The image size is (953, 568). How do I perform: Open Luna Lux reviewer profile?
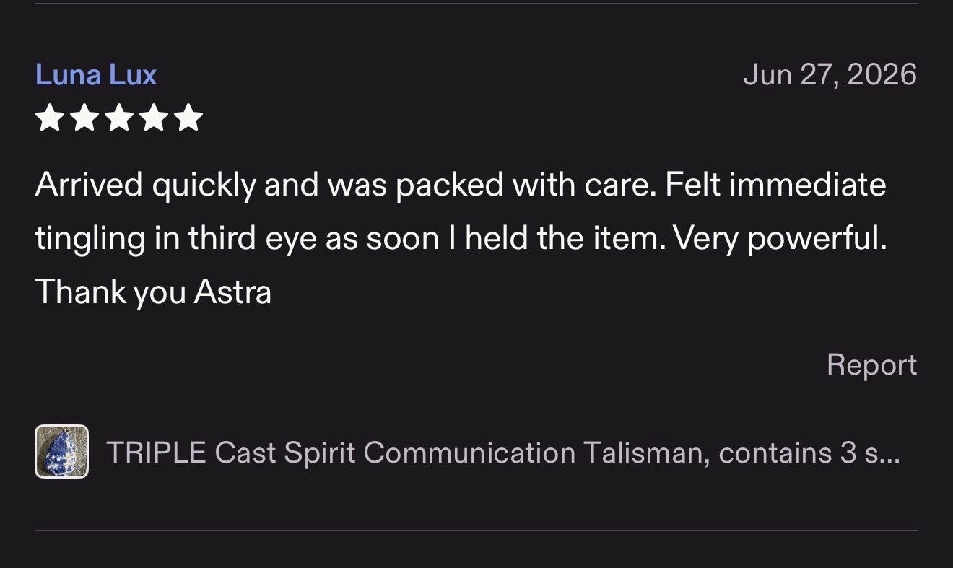pos(96,75)
